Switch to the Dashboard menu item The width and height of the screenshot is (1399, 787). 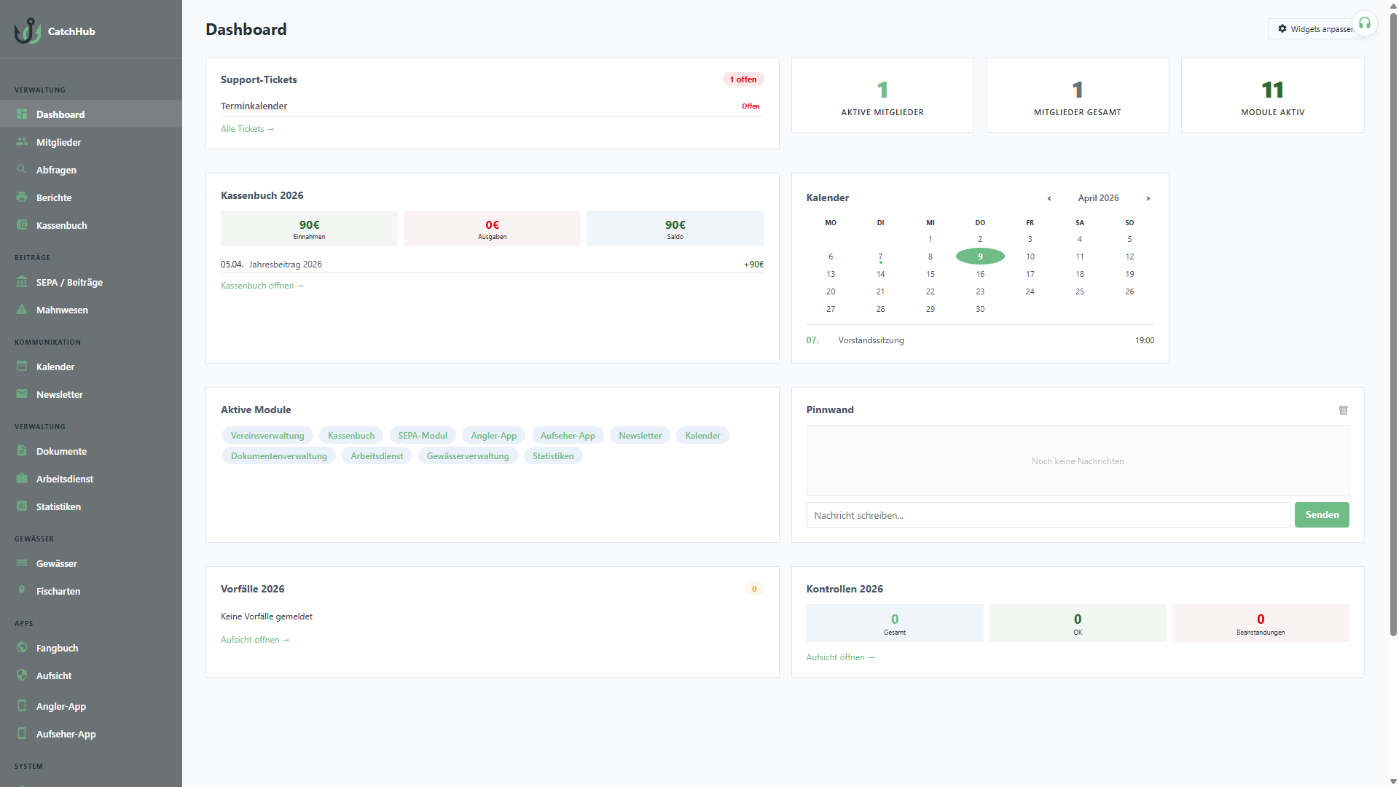click(x=60, y=114)
